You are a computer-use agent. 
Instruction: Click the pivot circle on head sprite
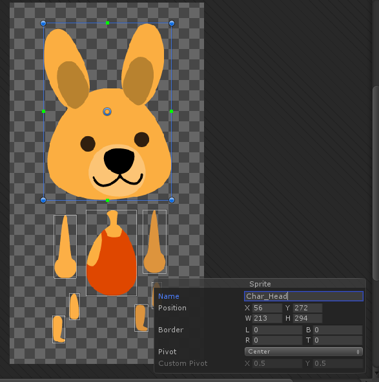tap(107, 112)
